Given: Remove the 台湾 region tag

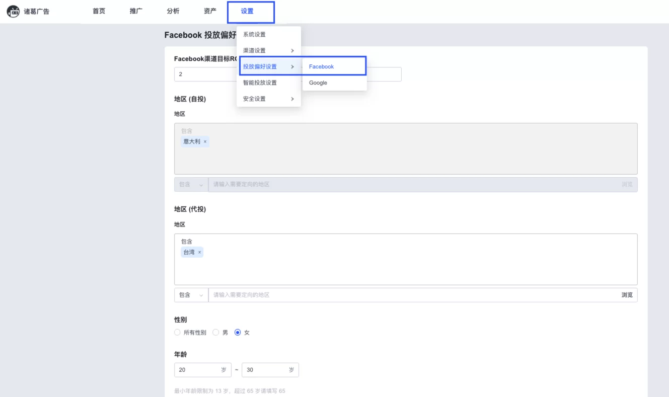Looking at the screenshot, I should (x=199, y=253).
